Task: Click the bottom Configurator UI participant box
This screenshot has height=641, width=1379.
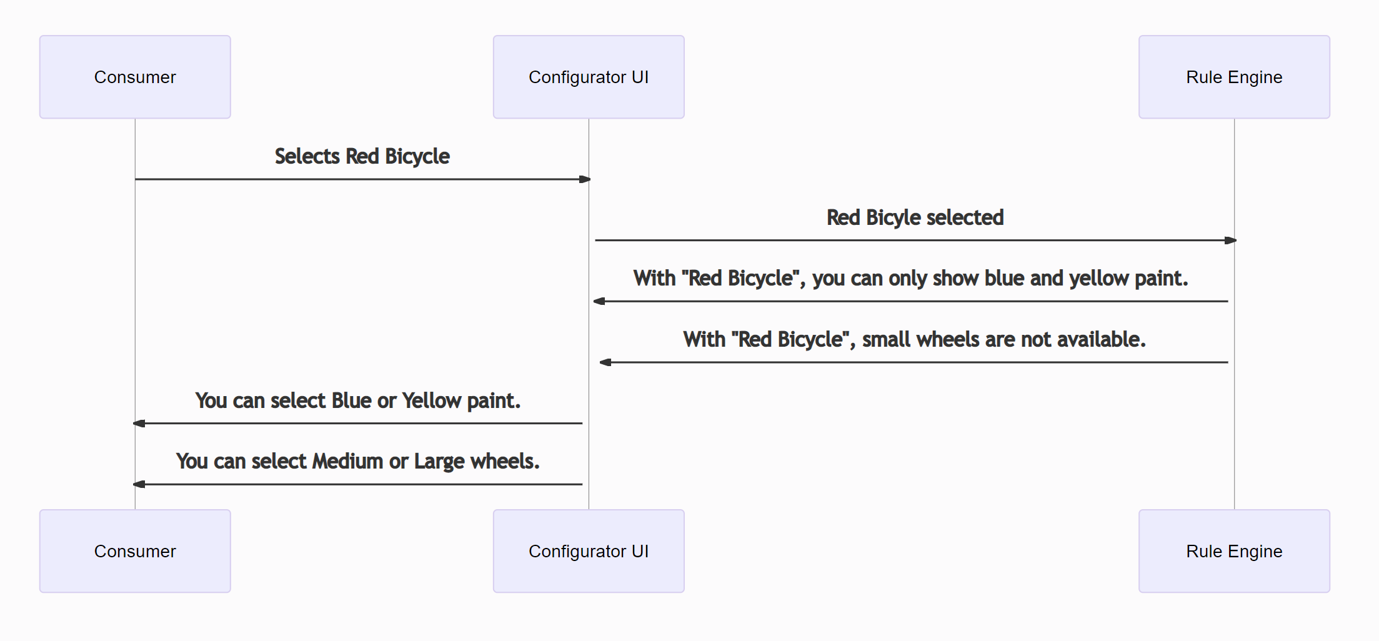Action: 589,551
